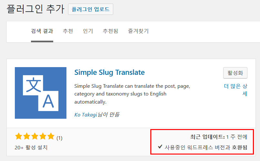Click the 최근 업데이트: 1 주 전에 text
Screen dimensions: 260x161
[218, 137]
